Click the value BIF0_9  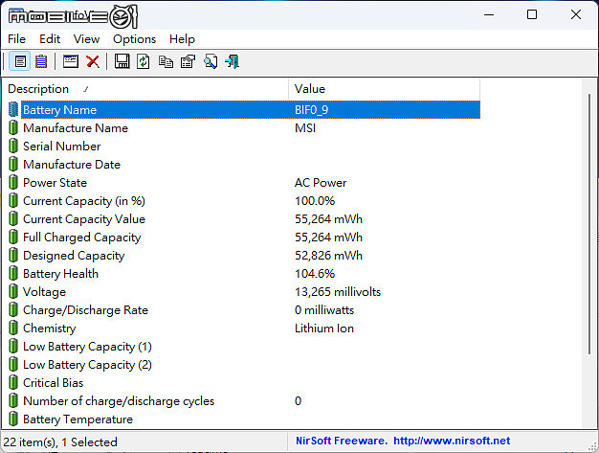coord(311,110)
